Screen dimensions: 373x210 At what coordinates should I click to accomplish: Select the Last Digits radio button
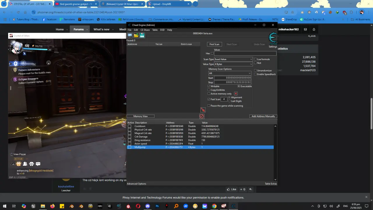(x=229, y=101)
